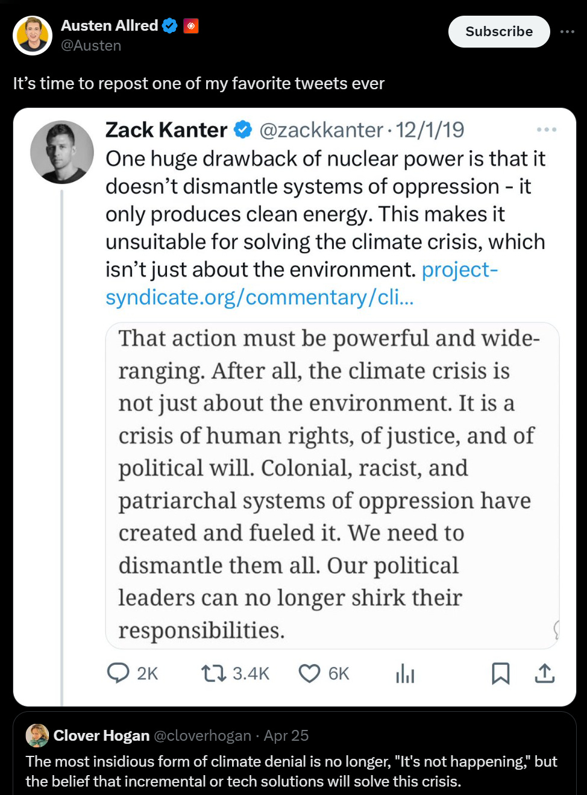
Task: Click the Subscribe button
Action: coord(498,31)
